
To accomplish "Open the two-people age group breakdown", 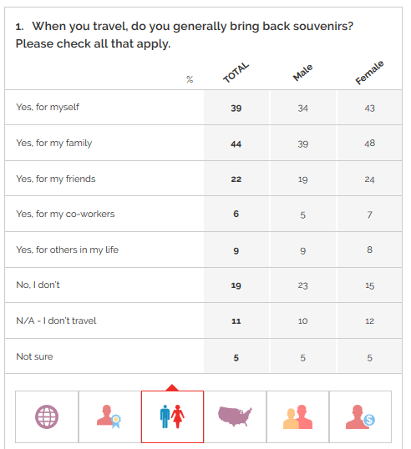I will tap(297, 416).
